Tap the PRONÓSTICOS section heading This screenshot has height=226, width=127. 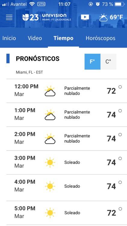(38, 59)
